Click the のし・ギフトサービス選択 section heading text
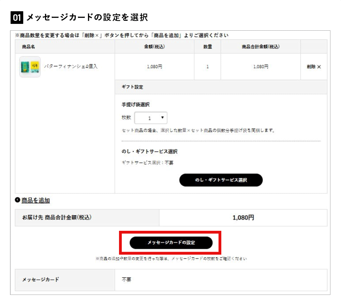The image size is (341, 300). (x=149, y=151)
